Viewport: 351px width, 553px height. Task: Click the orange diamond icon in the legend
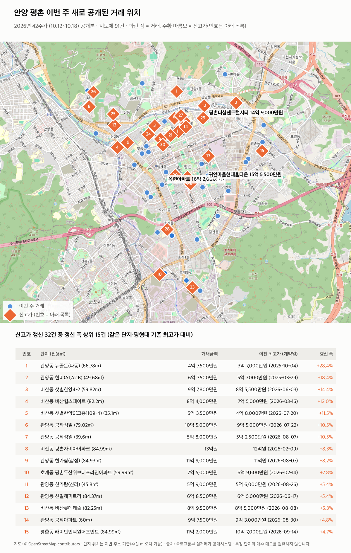tap(10, 315)
